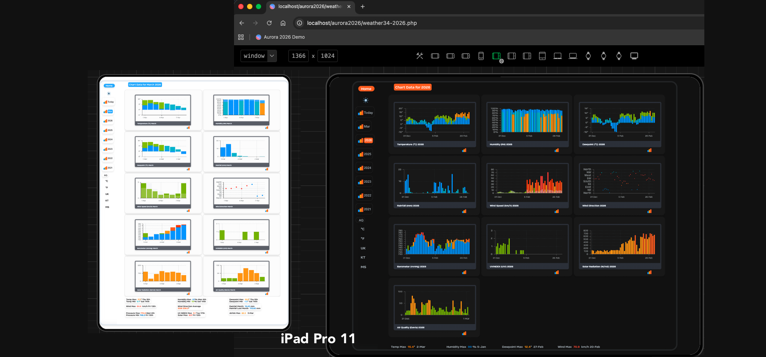Open 2025 charts in dark preview sidebar
The height and width of the screenshot is (357, 766).
(x=365, y=154)
